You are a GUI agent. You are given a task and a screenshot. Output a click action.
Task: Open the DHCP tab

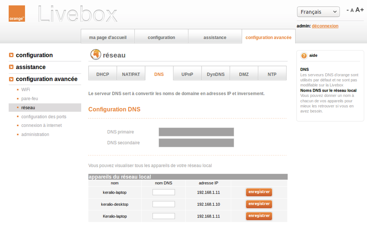(x=102, y=73)
